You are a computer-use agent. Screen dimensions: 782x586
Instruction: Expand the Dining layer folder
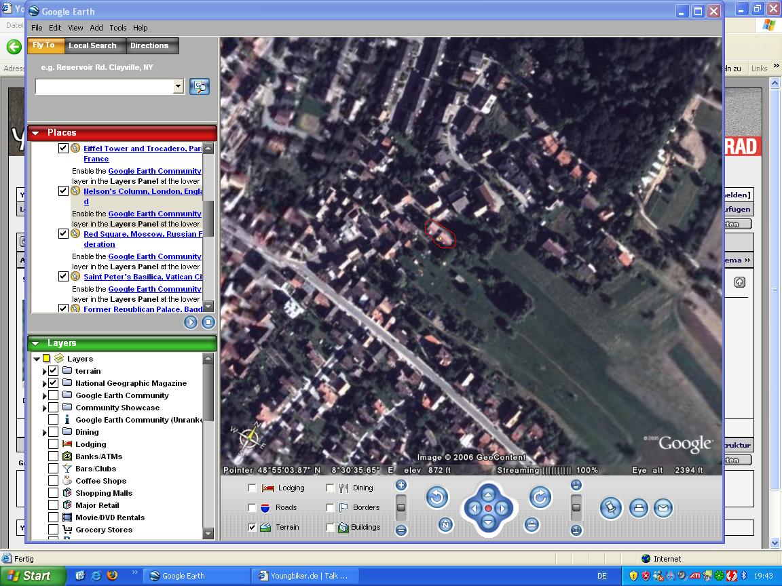point(44,432)
